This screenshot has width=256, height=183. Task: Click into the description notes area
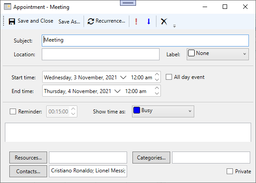pos(128,132)
